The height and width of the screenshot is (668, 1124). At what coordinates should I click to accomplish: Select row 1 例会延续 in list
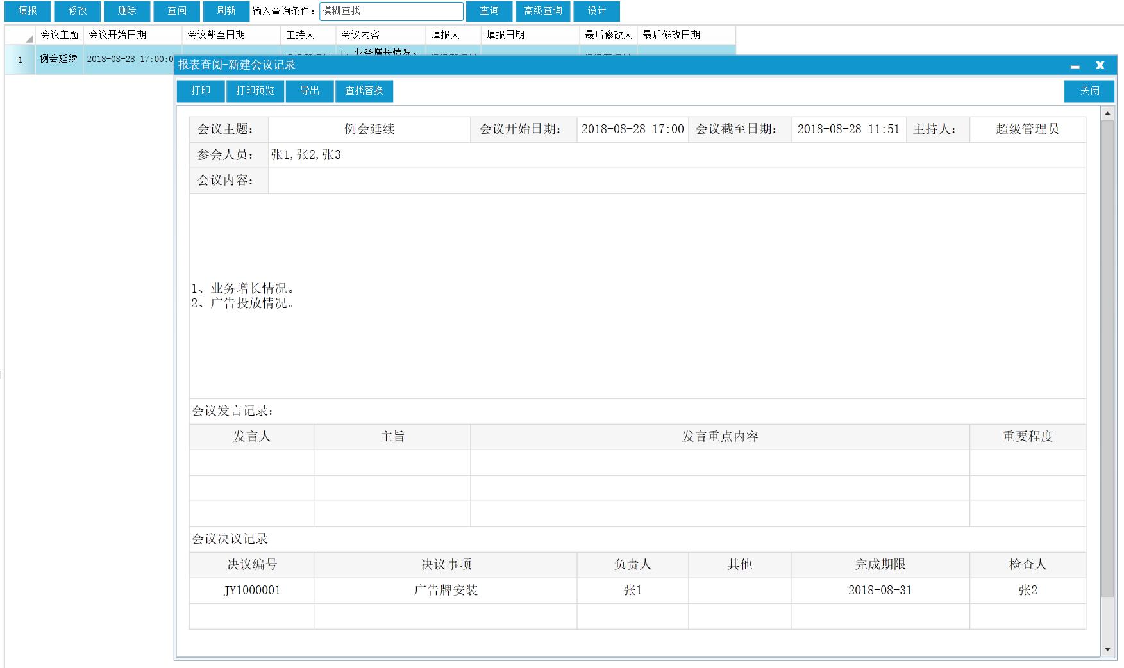[58, 59]
